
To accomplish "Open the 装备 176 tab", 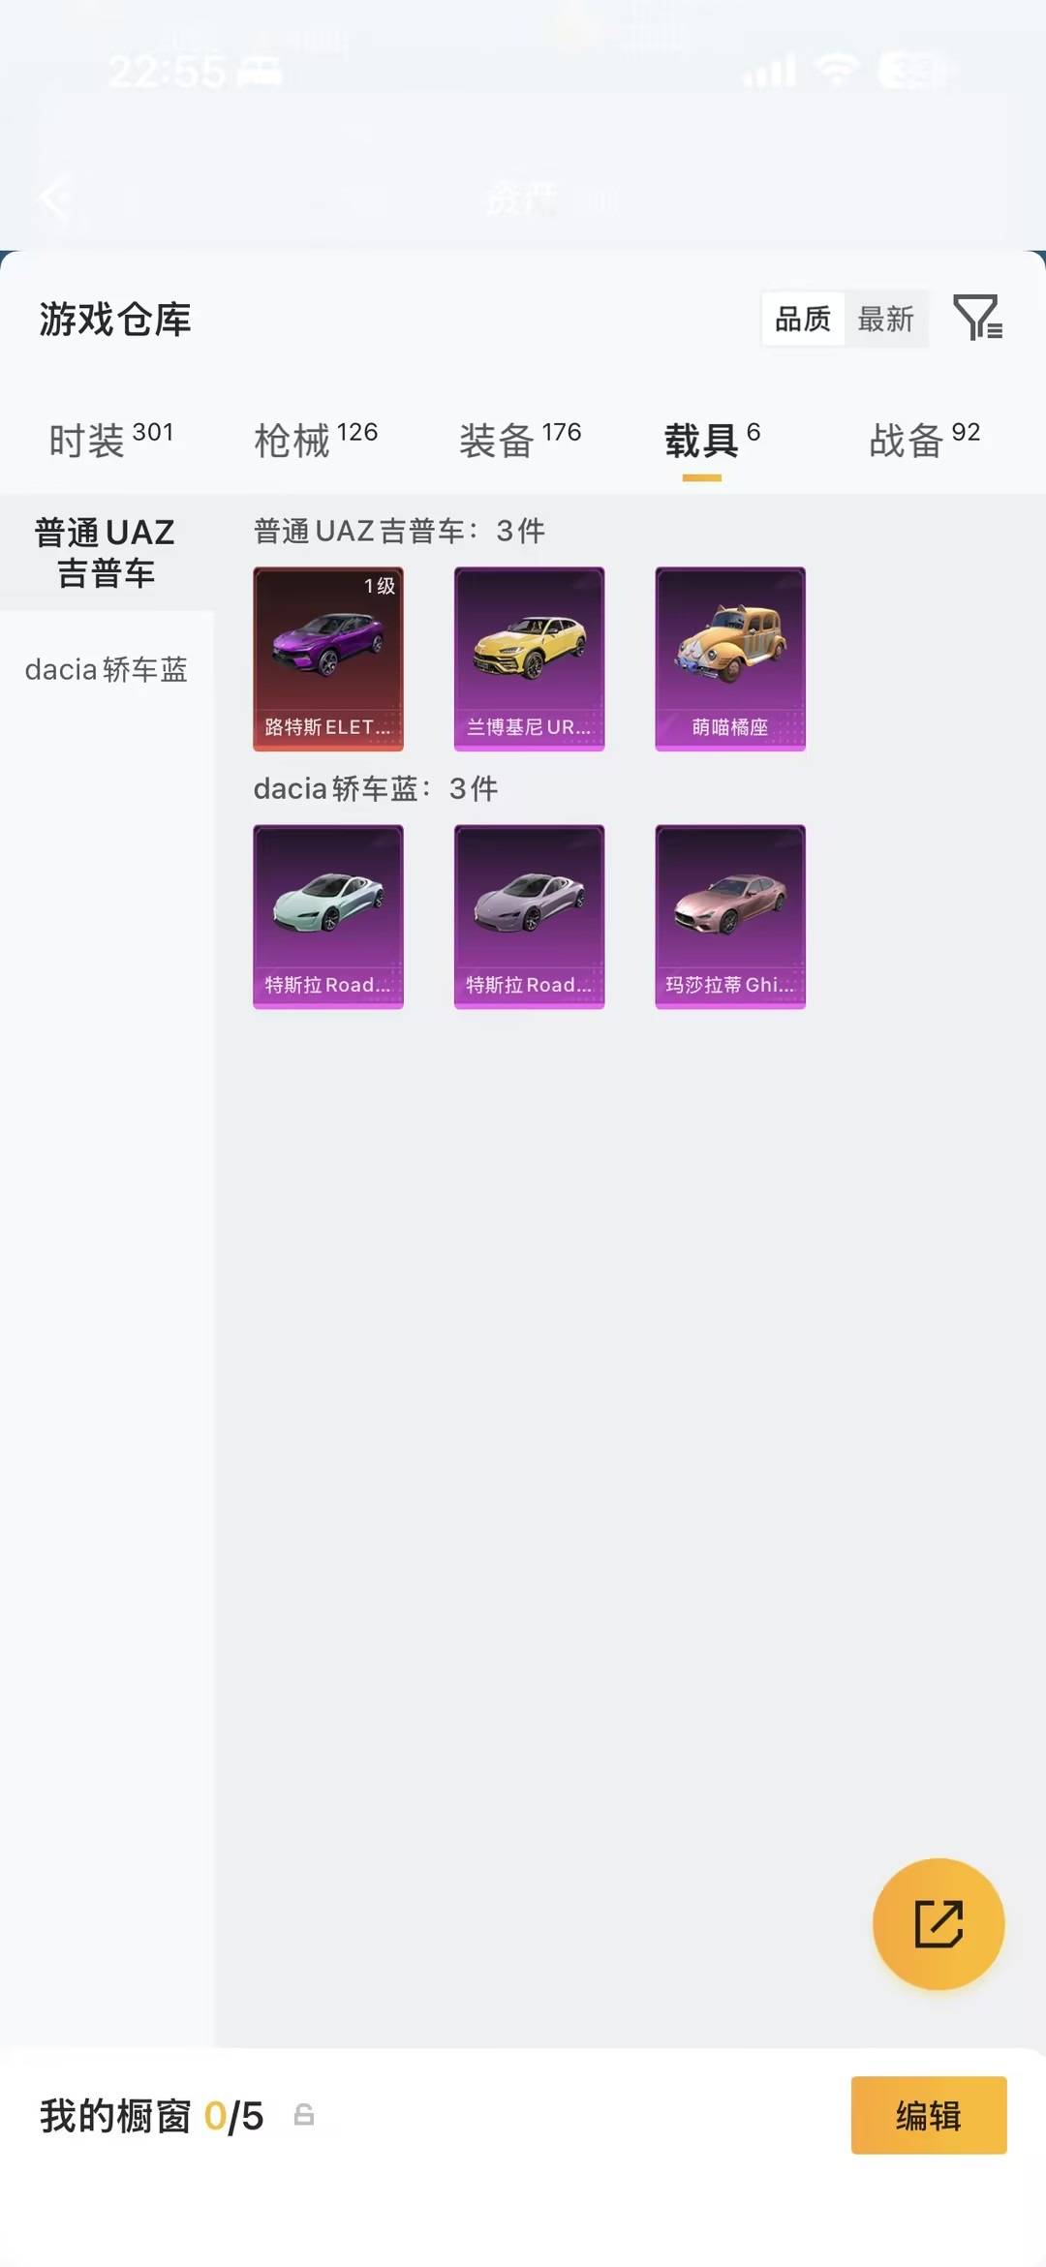I will click(x=520, y=440).
